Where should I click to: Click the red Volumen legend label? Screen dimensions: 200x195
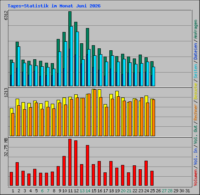click(x=196, y=177)
